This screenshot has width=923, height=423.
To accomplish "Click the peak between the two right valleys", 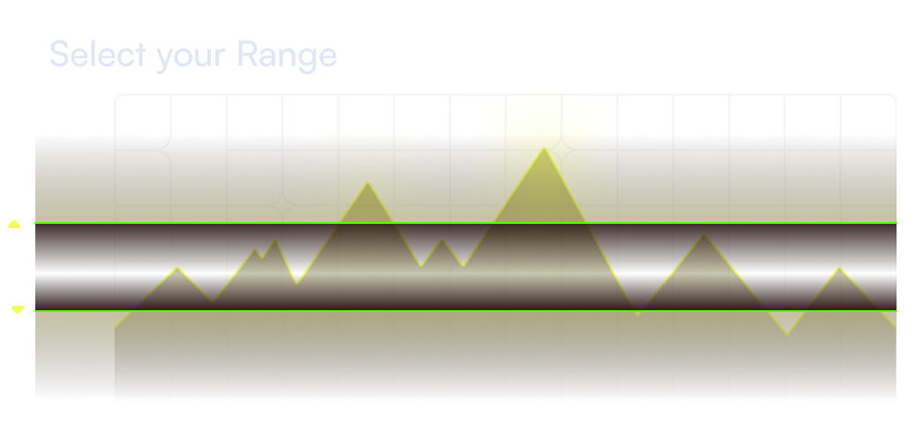I will click(x=704, y=234).
